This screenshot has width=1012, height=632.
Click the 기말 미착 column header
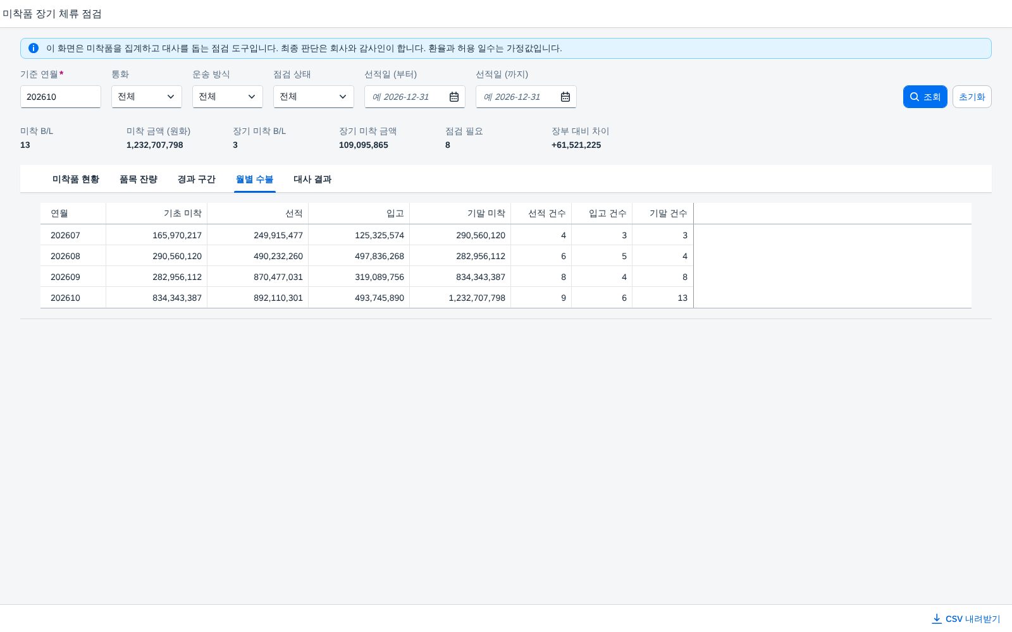460,214
